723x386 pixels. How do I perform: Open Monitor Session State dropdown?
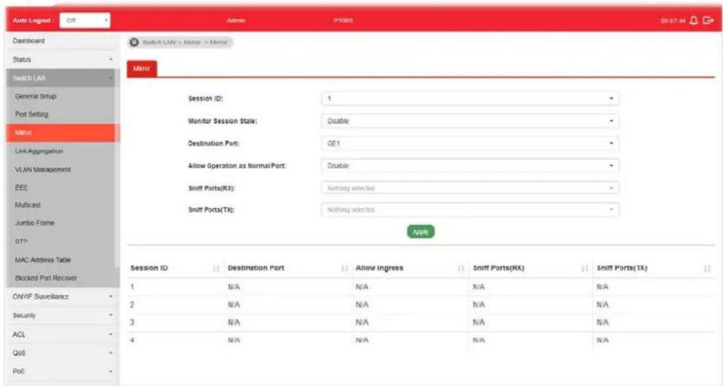point(470,121)
